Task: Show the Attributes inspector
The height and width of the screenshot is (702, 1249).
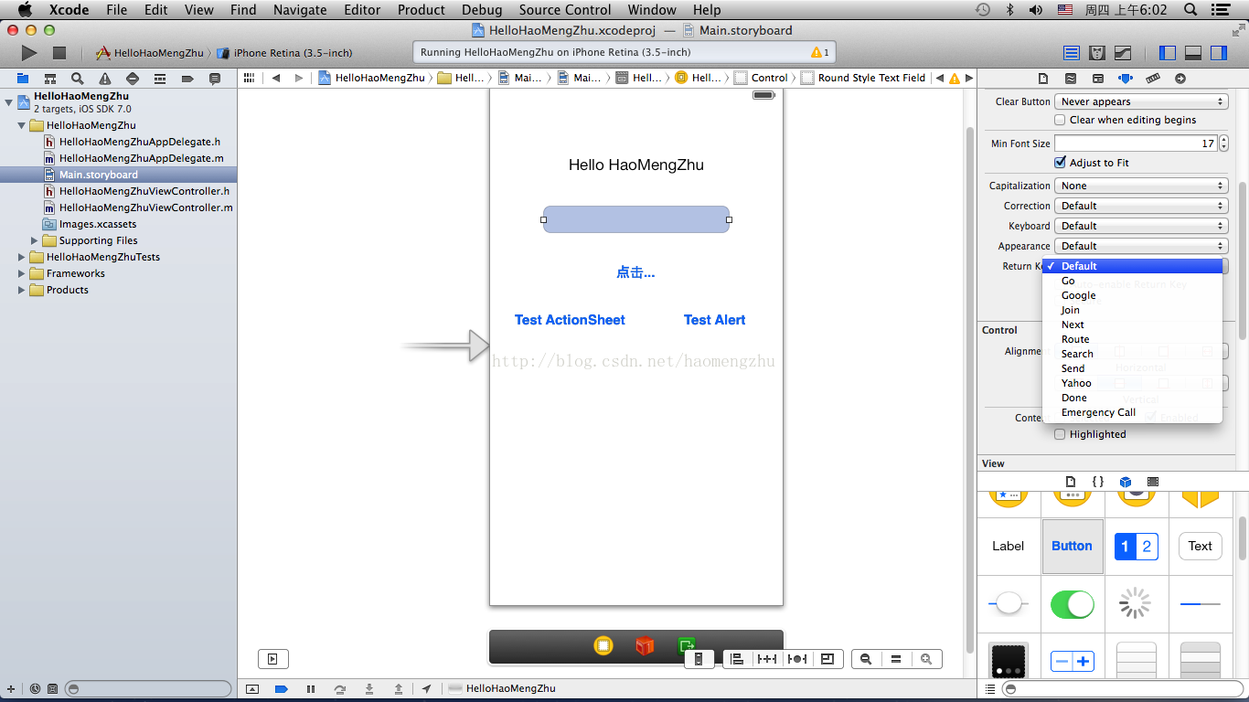Action: point(1126,79)
